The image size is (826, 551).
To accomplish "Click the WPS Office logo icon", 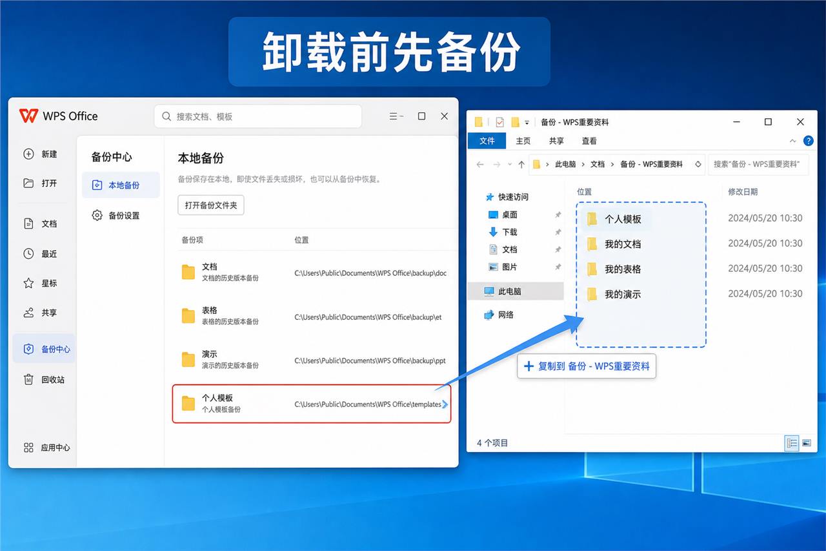I will point(28,116).
